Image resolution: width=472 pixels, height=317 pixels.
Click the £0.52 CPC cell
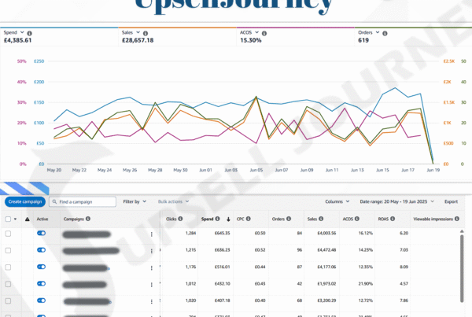260,250
